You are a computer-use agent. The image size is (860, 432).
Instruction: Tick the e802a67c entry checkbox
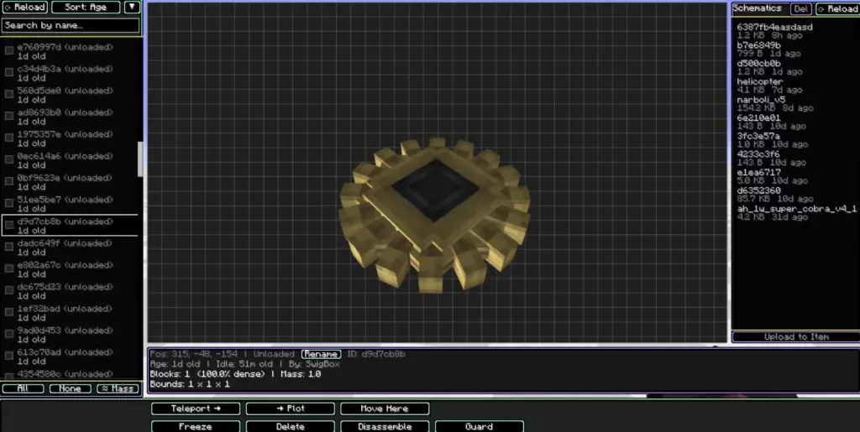pyautogui.click(x=9, y=268)
